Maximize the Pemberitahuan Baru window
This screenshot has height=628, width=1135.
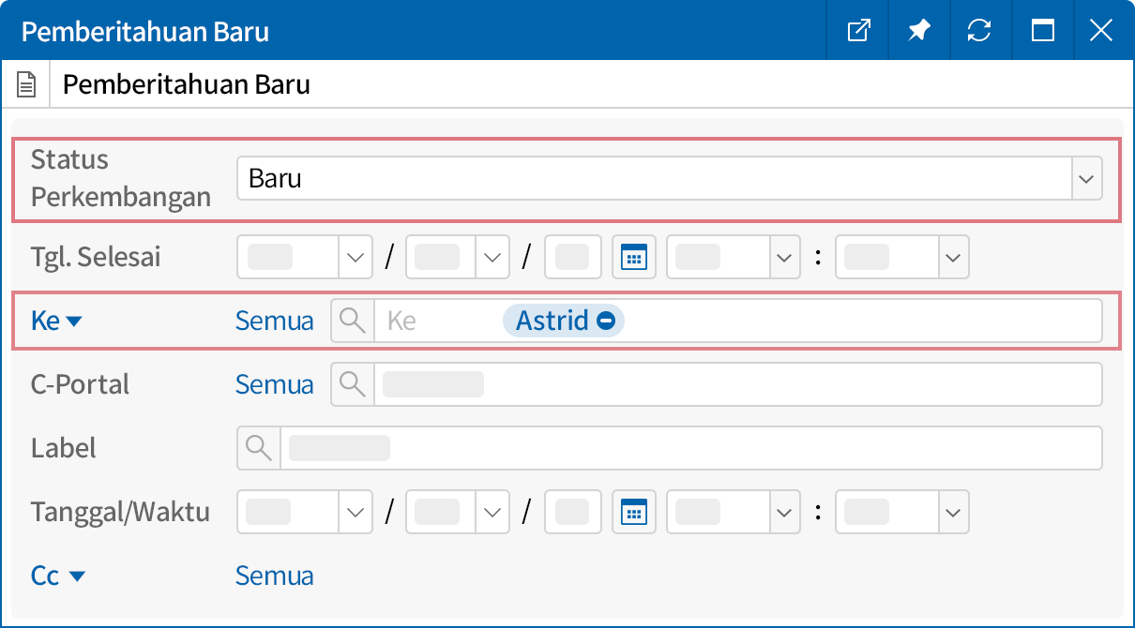(1042, 30)
